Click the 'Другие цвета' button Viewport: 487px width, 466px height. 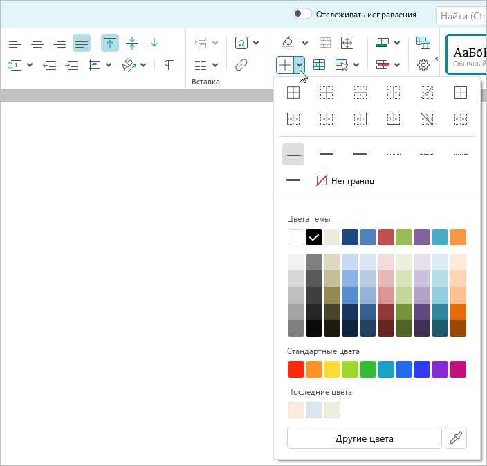pos(365,438)
